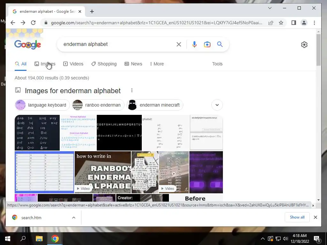Open Windows taskbar search
The image size is (327, 245).
[x=23, y=239]
